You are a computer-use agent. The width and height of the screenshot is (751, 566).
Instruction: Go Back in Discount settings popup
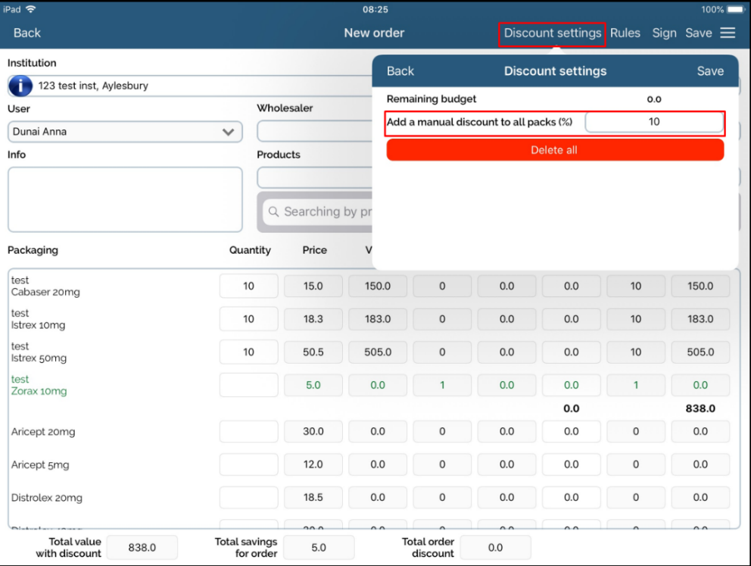coord(400,71)
